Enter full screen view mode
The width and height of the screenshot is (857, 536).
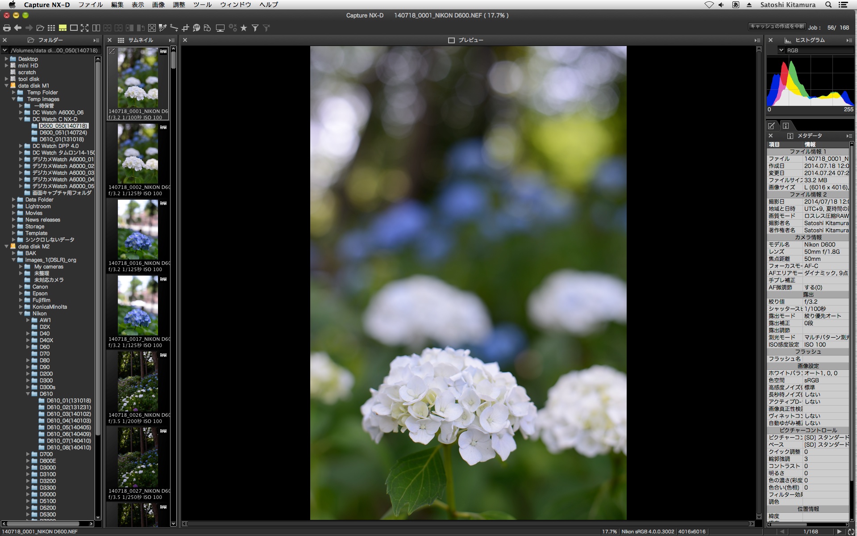click(85, 28)
